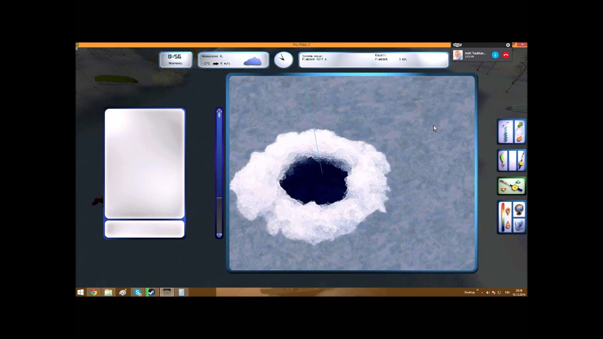Open the blue map tile icon
This screenshot has height=339, width=603.
click(519, 226)
